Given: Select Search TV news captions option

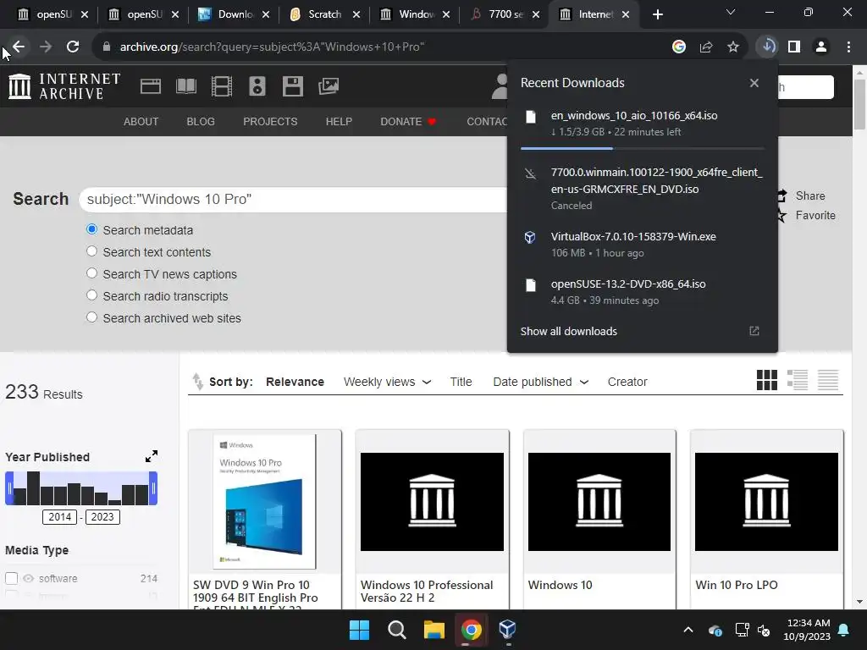Looking at the screenshot, I should (91, 273).
